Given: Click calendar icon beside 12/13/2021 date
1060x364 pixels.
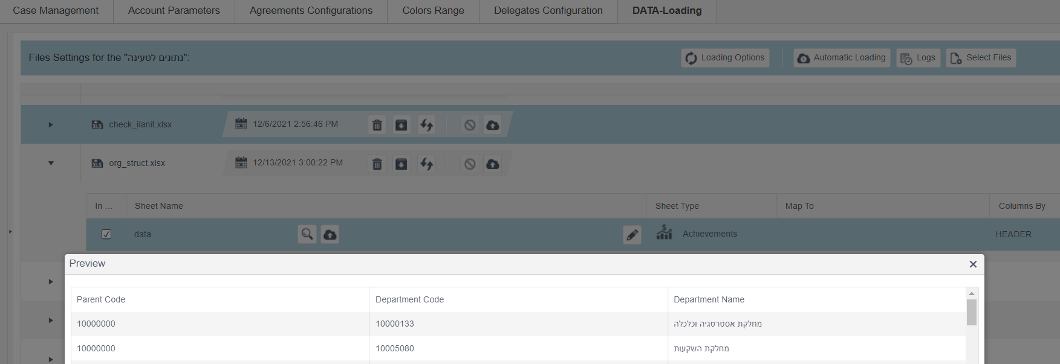Looking at the screenshot, I should 241,162.
